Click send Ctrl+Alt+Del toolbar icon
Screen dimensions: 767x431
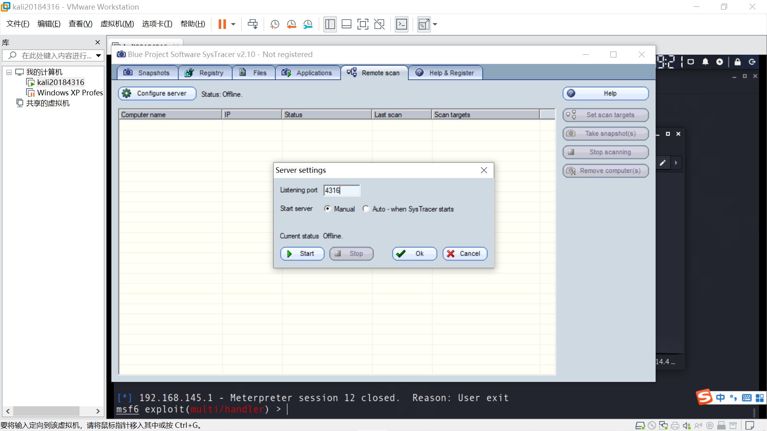pos(252,24)
